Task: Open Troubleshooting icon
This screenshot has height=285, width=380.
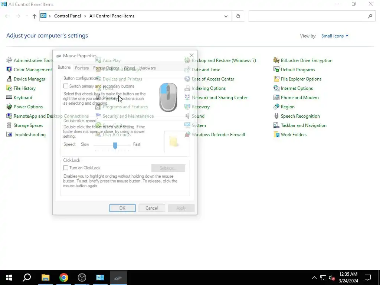Action: pyautogui.click(x=9, y=134)
